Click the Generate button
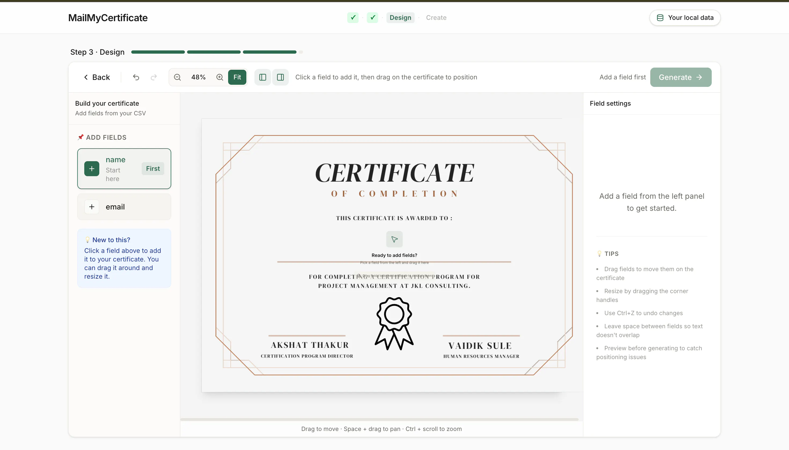Image resolution: width=789 pixels, height=450 pixels. tap(680, 77)
